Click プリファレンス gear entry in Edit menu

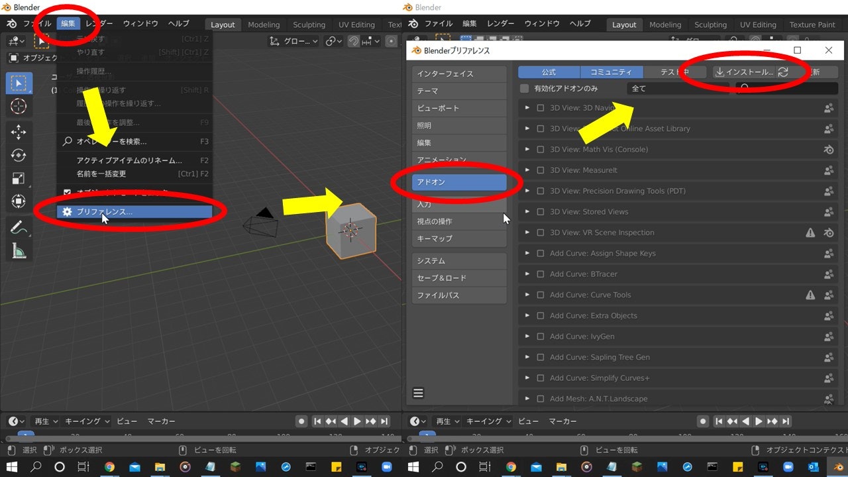134,212
